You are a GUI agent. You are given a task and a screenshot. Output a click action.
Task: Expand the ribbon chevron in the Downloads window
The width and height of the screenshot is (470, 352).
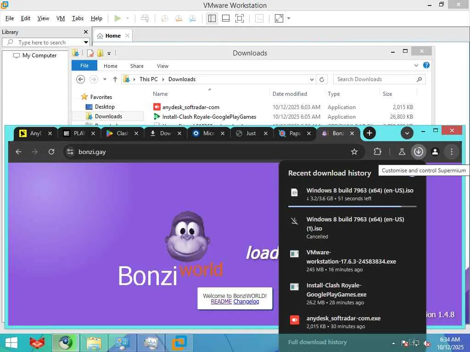coord(416,65)
